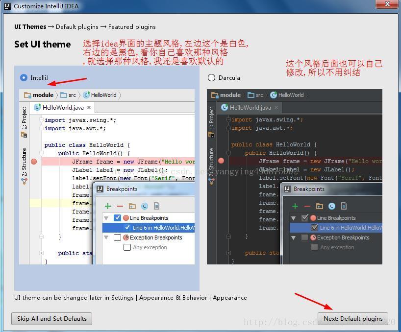The height and width of the screenshot is (332, 401).
Task: Check the Exception Breakpoints checkbox
Action: pos(117,237)
